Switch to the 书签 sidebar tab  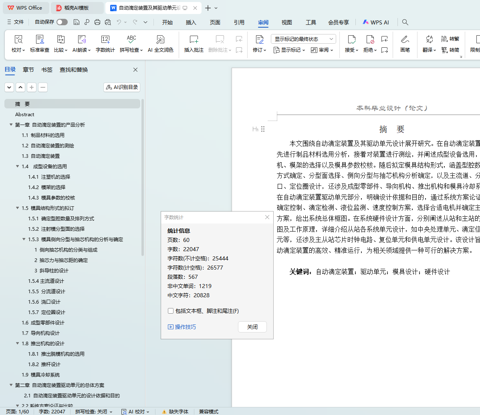(x=47, y=70)
